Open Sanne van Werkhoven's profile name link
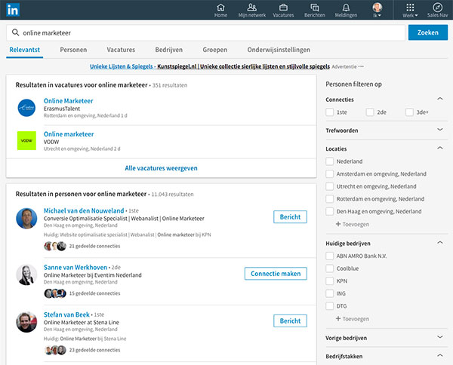 click(75, 267)
